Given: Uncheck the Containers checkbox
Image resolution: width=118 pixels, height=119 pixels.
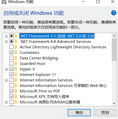Looking at the screenshot, I should click(x=12, y=52).
